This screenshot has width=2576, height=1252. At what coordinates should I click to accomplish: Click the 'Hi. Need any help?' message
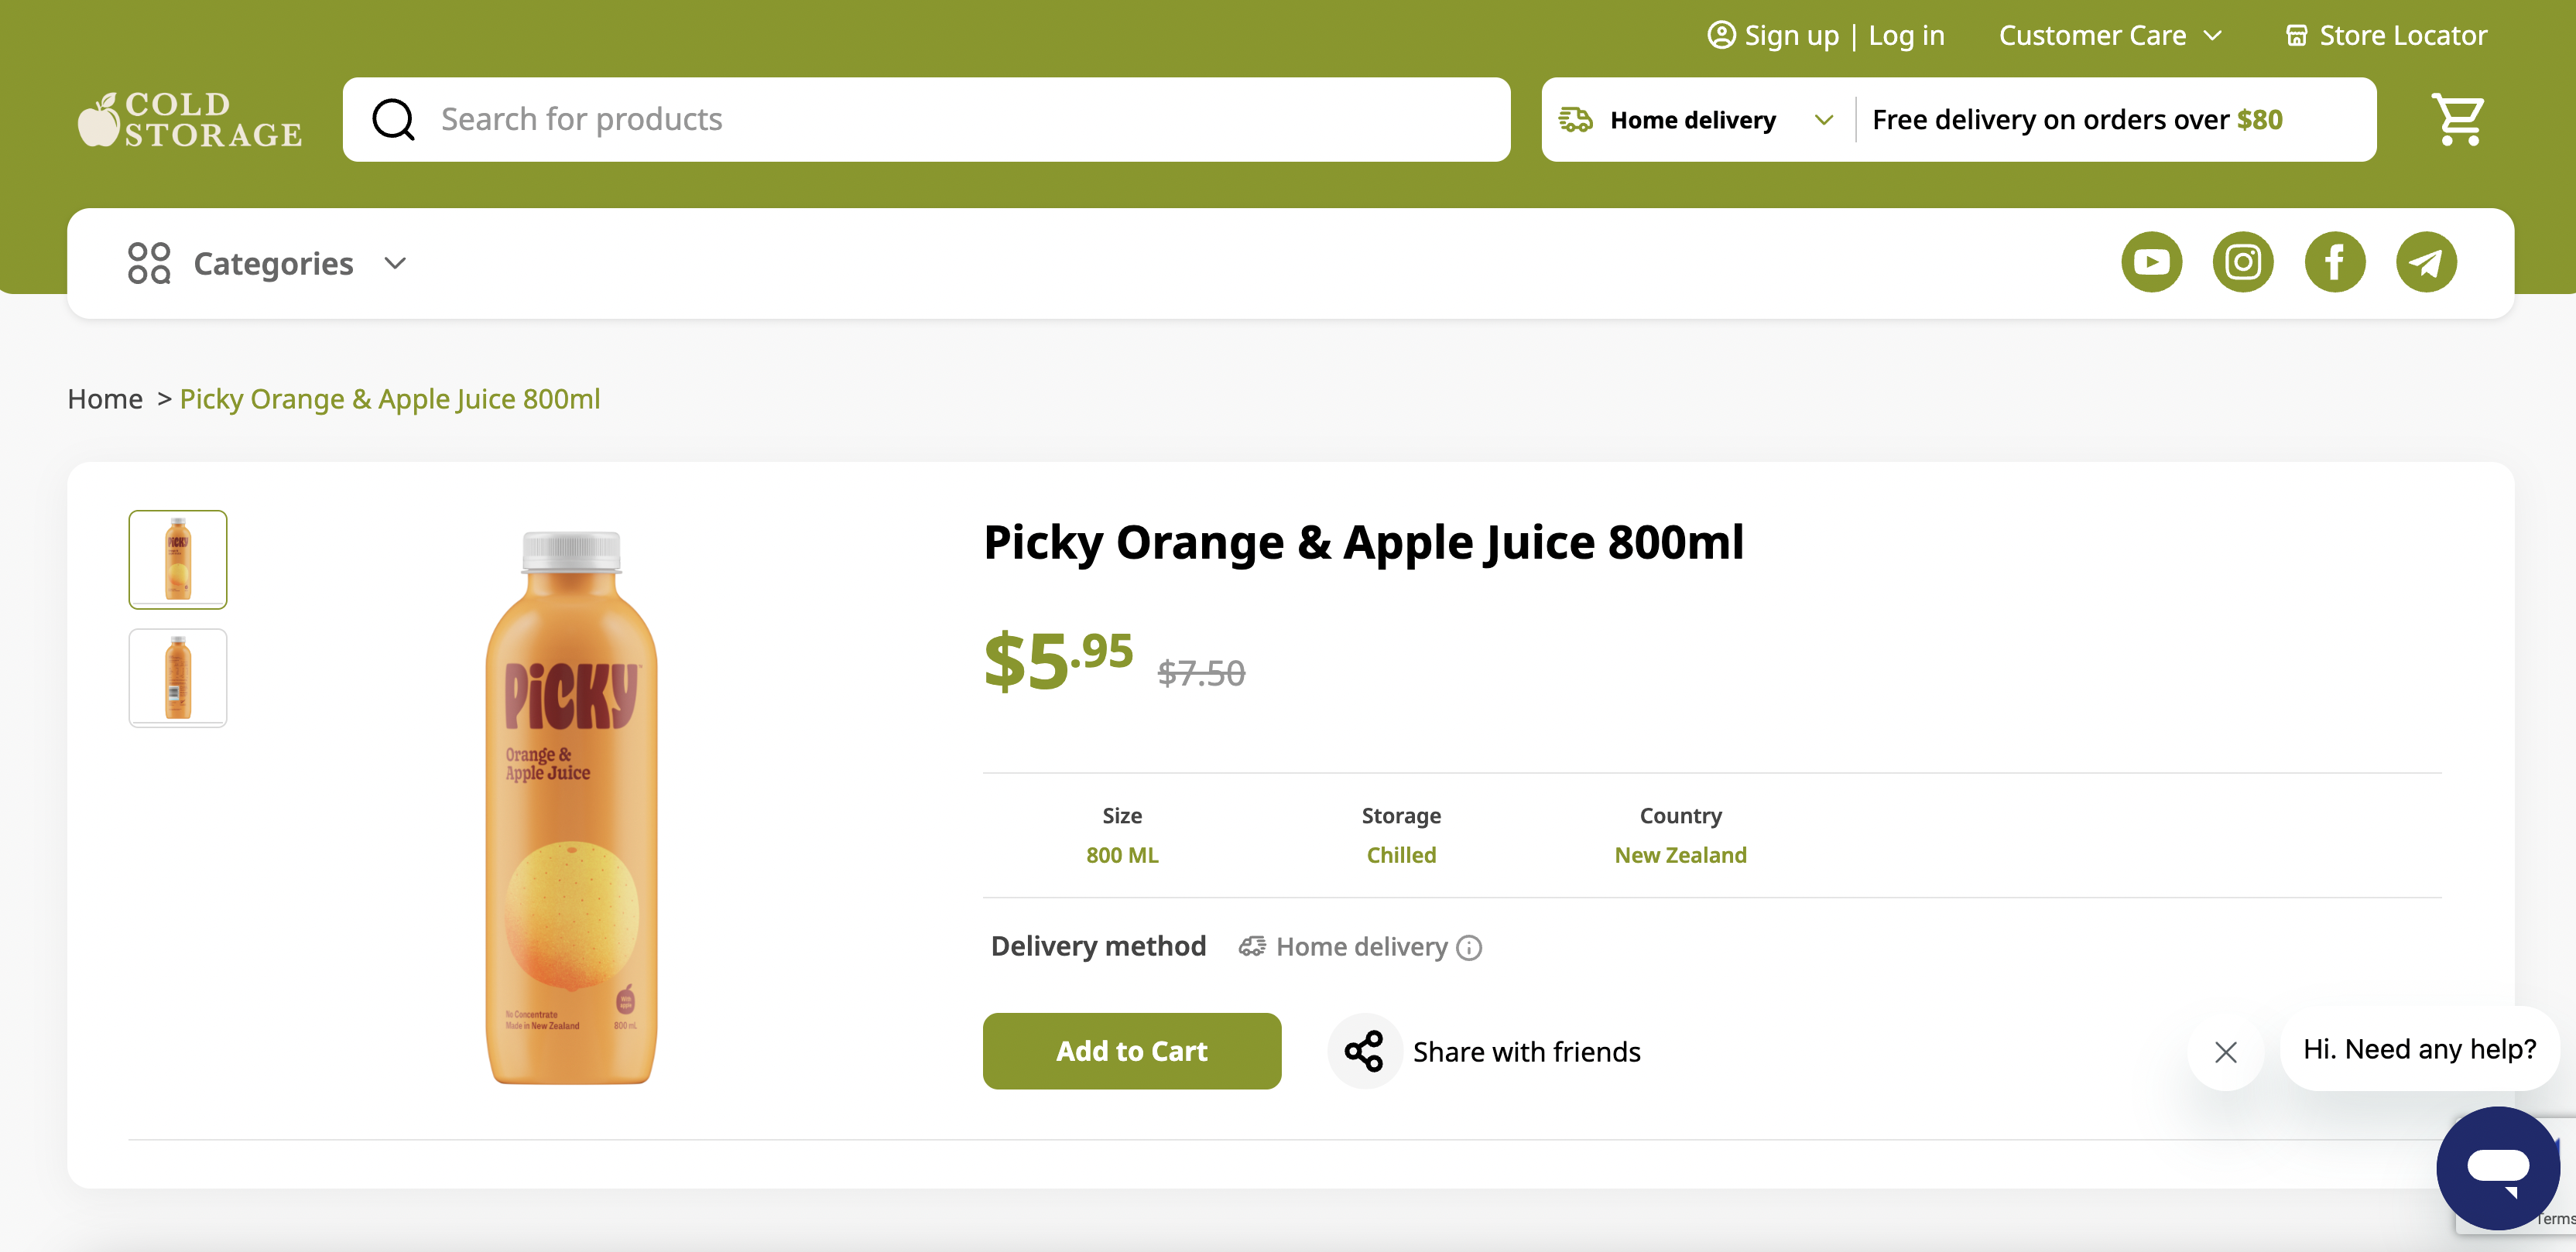click(x=2419, y=1049)
